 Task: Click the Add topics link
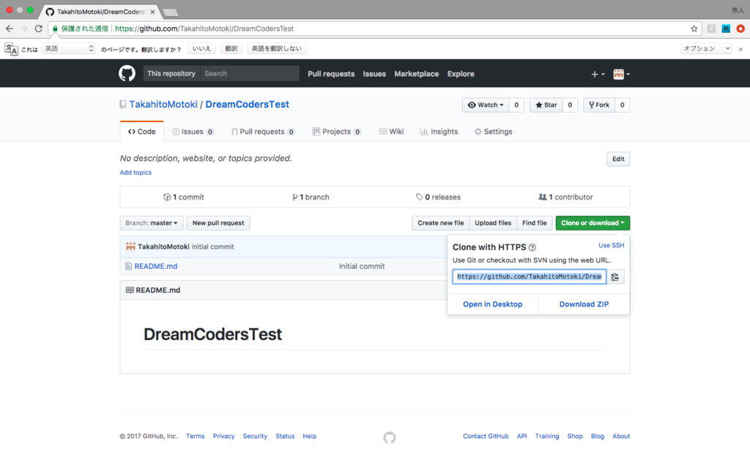(135, 173)
